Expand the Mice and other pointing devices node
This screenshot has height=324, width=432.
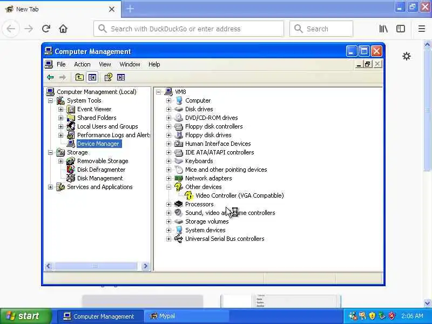pyautogui.click(x=168, y=170)
